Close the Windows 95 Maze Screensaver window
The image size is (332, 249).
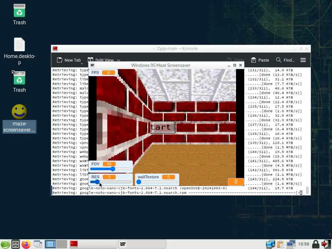point(241,65)
